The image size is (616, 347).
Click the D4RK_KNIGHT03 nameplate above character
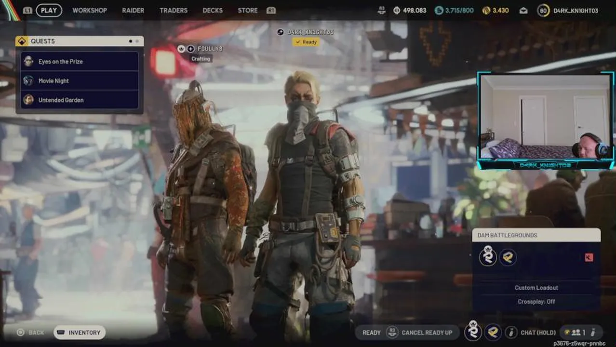point(310,32)
